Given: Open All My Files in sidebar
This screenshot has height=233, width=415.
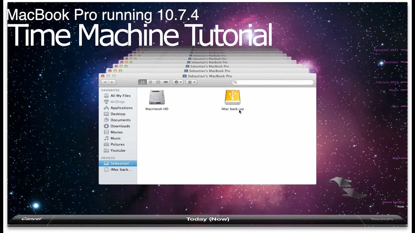Looking at the screenshot, I should pos(118,96).
